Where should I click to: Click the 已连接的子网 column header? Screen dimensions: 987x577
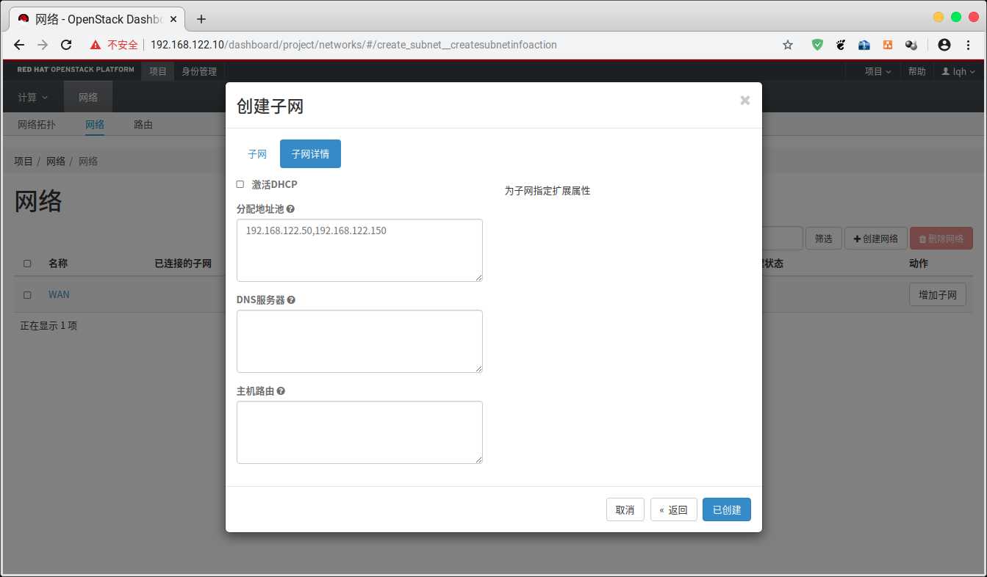click(x=183, y=264)
